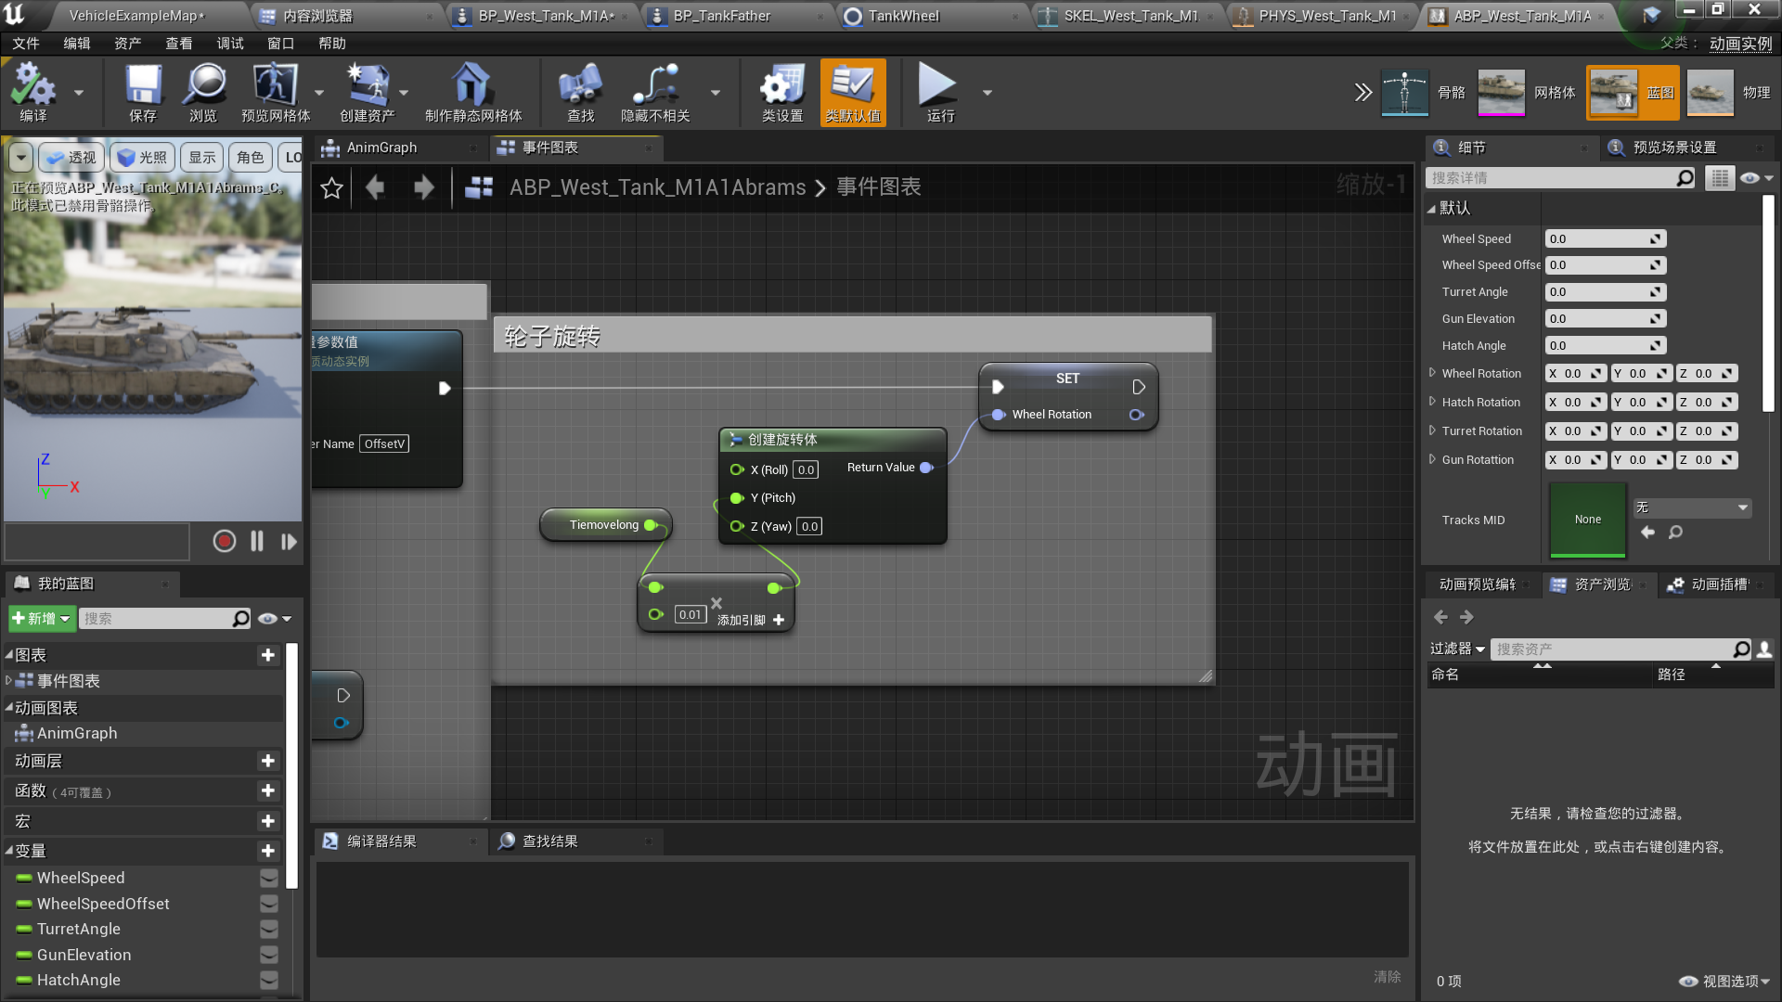Screen dimensions: 1782x1002
Task: Toggle WheelSpeed variable visibility eye
Action: click(x=269, y=878)
